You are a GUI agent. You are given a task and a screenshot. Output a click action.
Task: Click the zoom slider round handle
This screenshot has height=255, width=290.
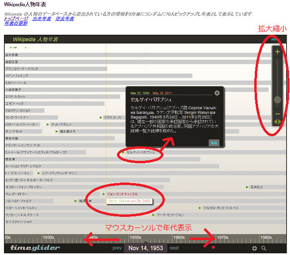(x=277, y=100)
